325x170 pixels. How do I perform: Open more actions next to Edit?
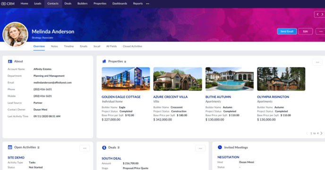click(320, 32)
